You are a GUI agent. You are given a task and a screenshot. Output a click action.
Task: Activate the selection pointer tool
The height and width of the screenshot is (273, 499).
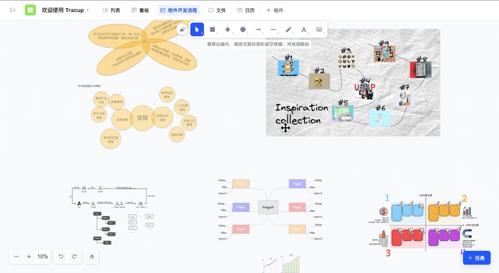coord(197,30)
